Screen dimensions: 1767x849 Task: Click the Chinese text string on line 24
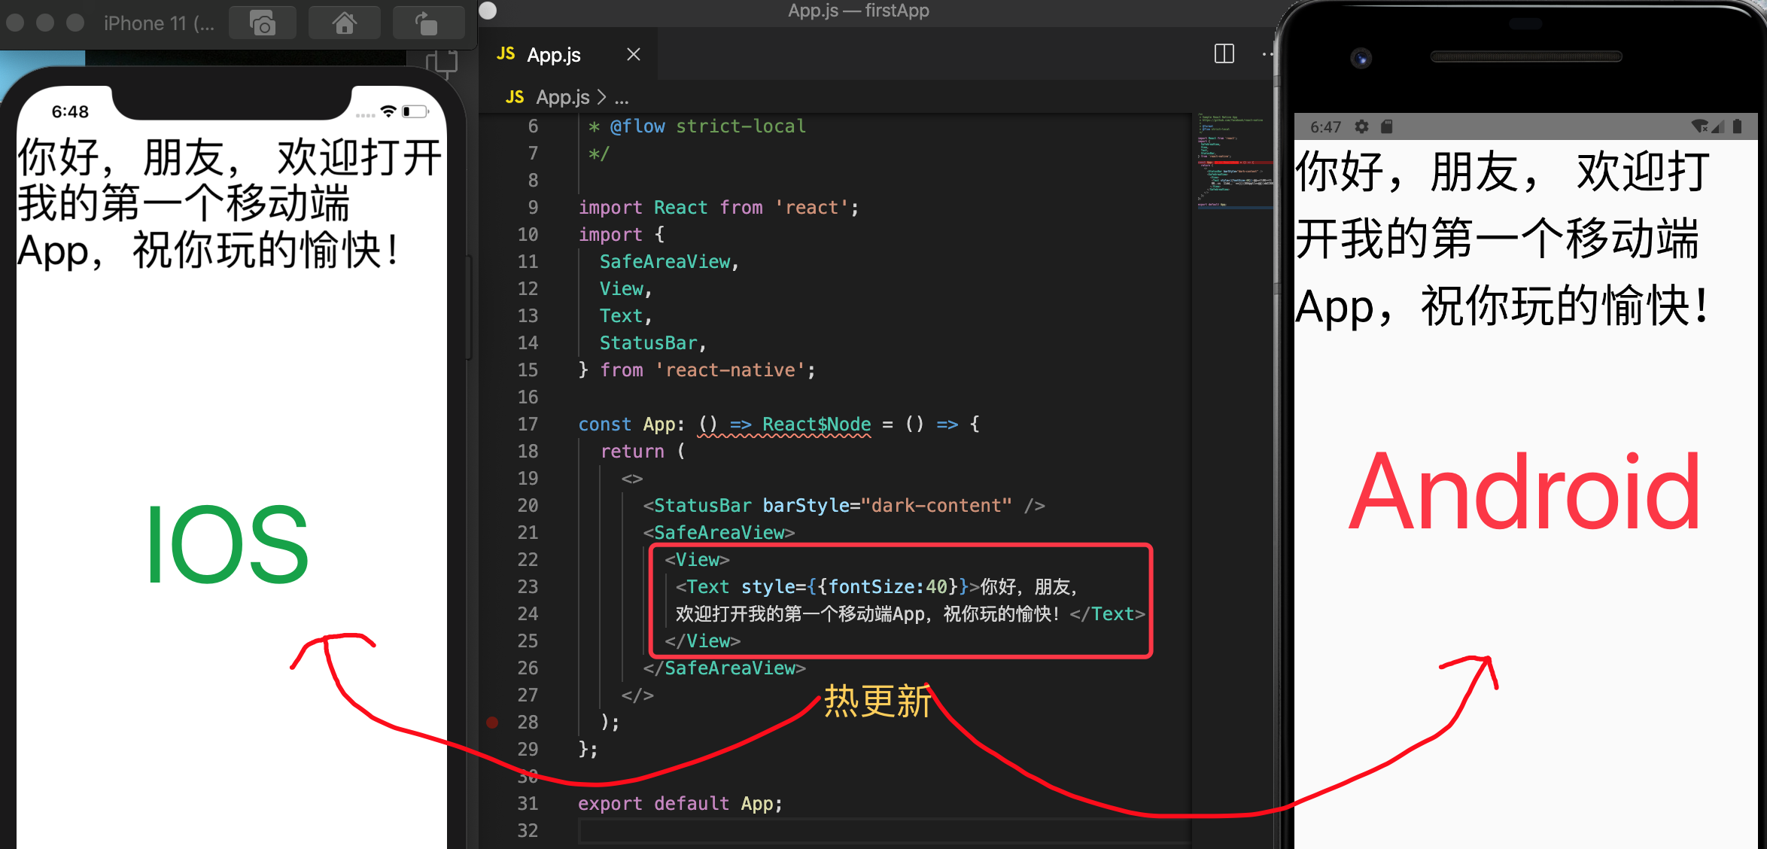pos(868,614)
